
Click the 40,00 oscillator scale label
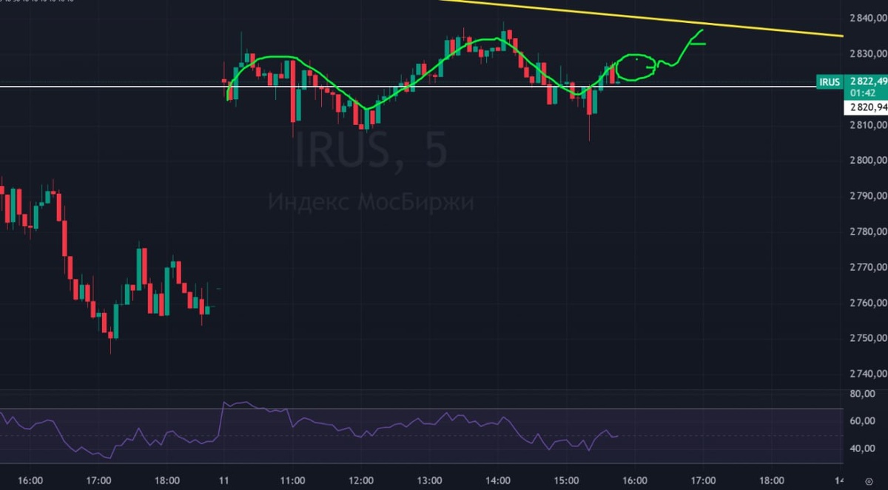[x=861, y=449]
